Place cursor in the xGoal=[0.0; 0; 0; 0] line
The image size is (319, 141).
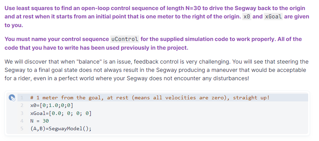pyautogui.click(x=61, y=113)
